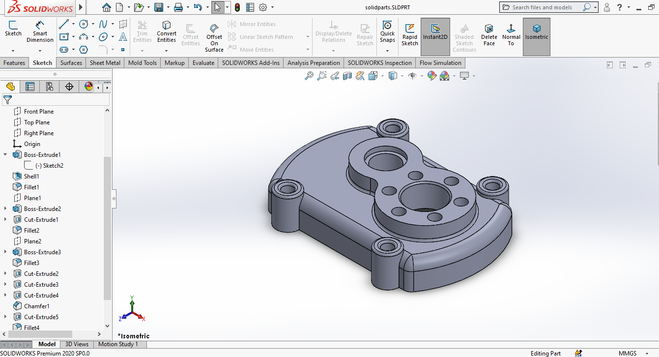The width and height of the screenshot is (659, 357).
Task: Orient view with Normal To
Action: point(511,34)
